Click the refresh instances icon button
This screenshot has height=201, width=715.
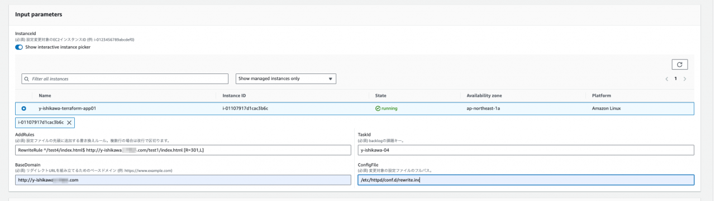coord(679,65)
